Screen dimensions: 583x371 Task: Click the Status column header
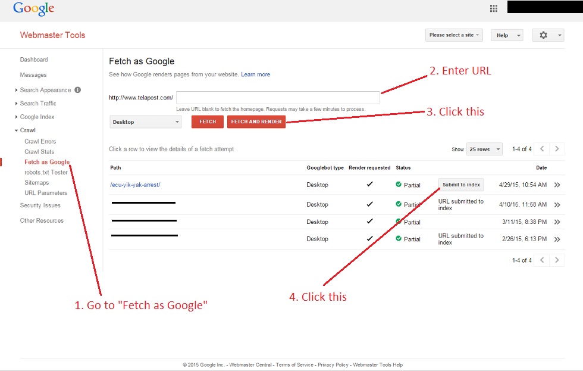(403, 168)
